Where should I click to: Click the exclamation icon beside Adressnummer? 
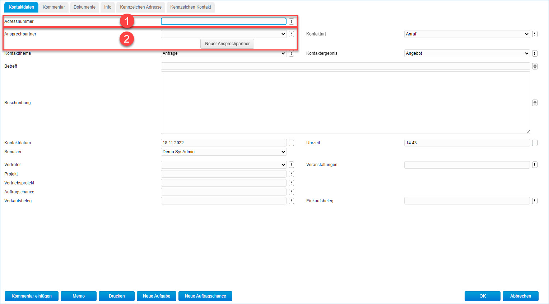pos(291,21)
